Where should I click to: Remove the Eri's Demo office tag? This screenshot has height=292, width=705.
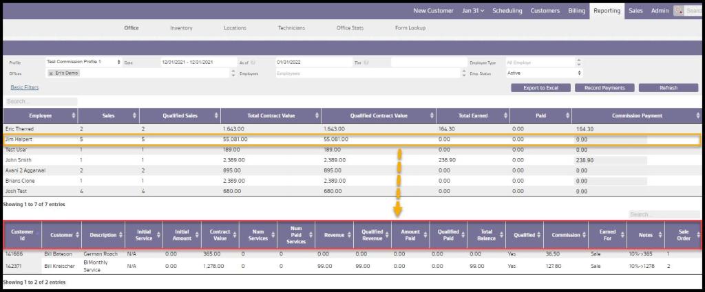click(x=52, y=73)
